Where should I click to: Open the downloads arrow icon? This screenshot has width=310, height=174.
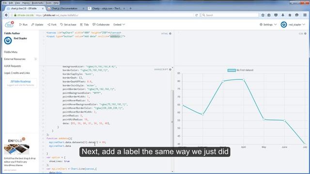pyautogui.click(x=283, y=15)
